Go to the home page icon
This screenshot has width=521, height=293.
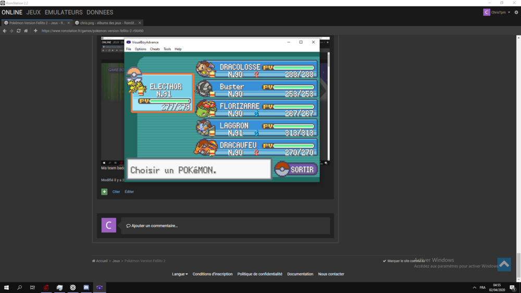(26, 31)
